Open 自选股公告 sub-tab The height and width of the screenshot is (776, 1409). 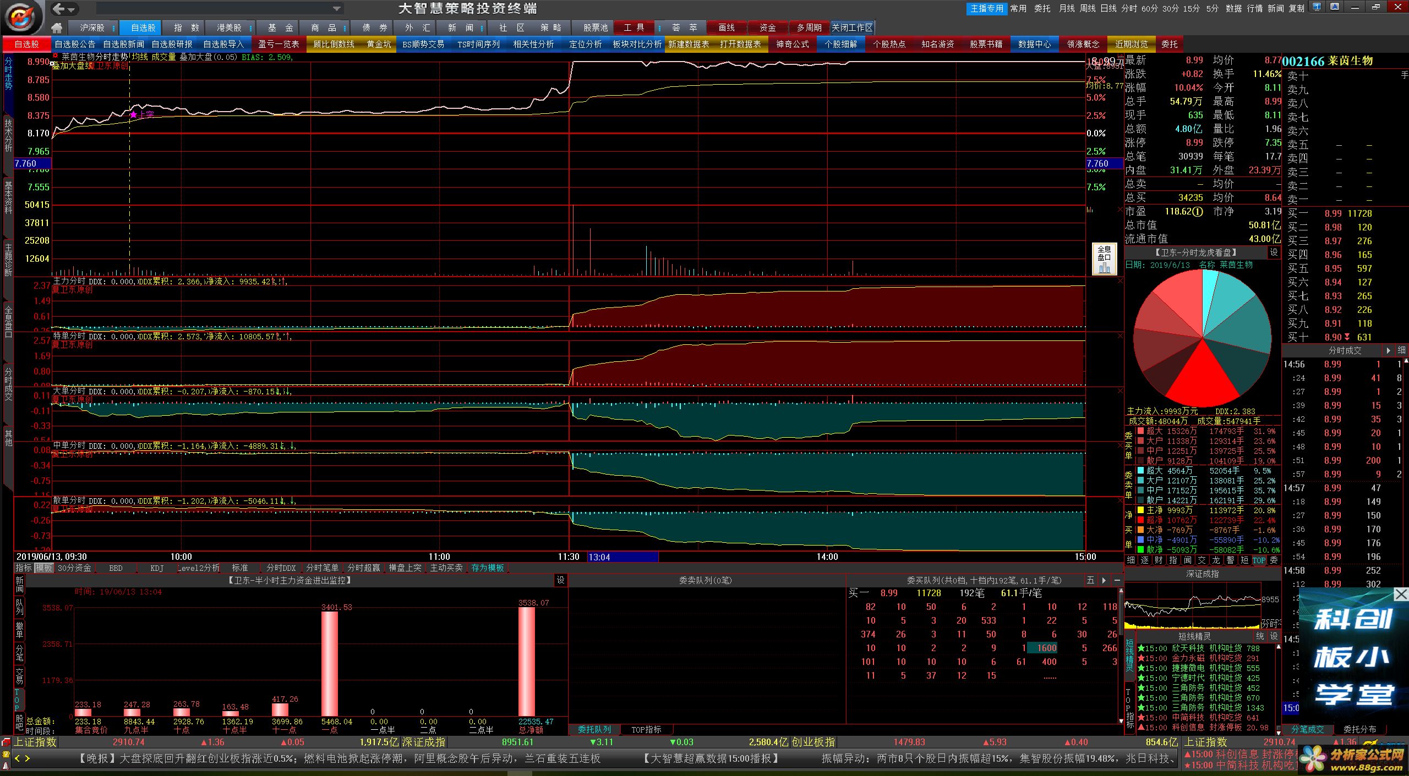click(x=75, y=44)
